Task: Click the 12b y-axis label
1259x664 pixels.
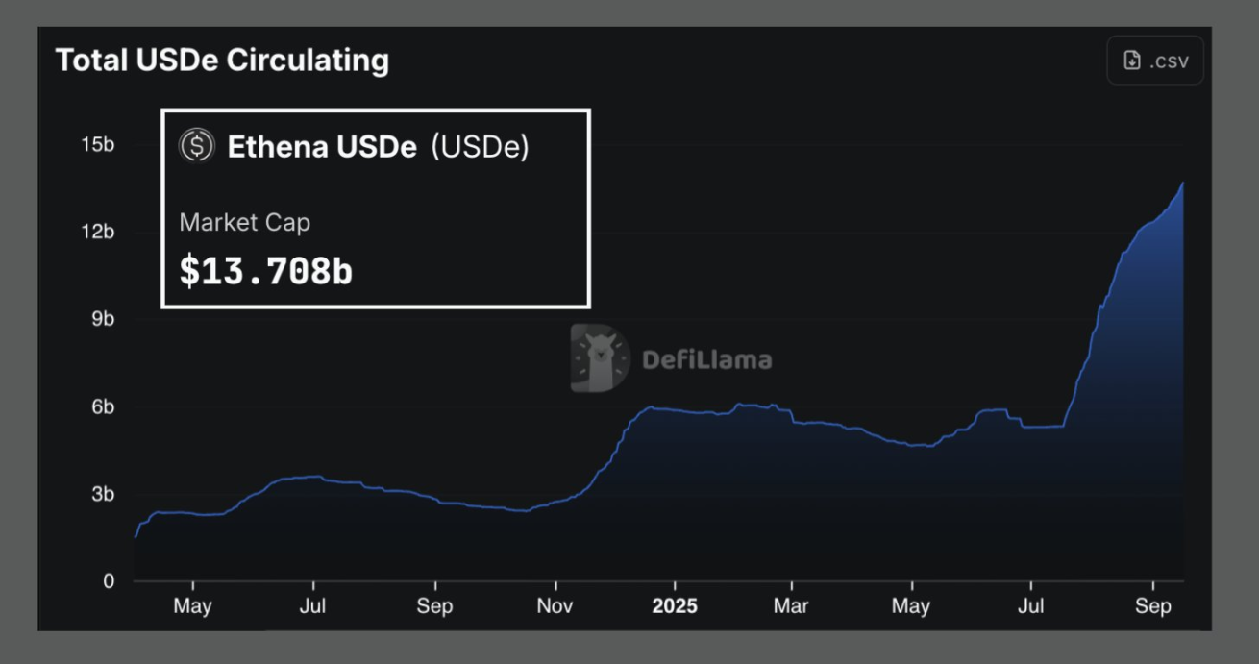Action: [x=98, y=232]
